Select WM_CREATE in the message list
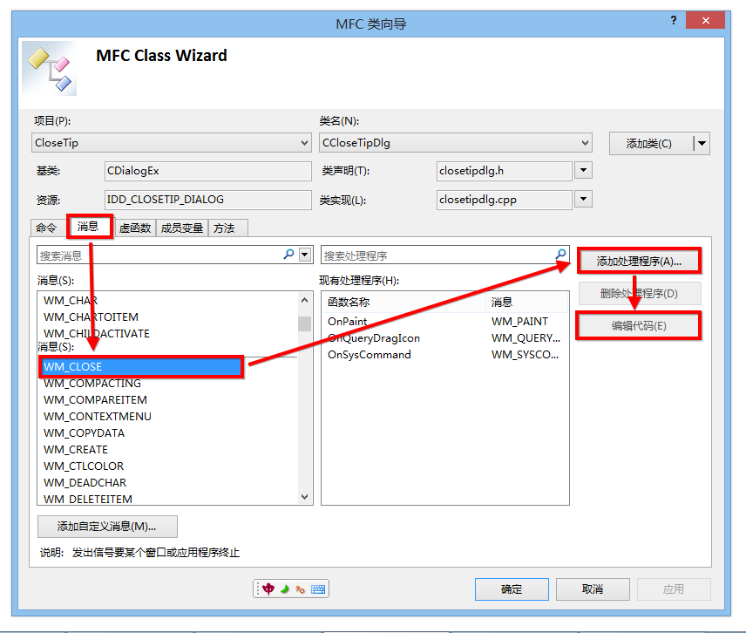The height and width of the screenshot is (633, 746). tap(167, 450)
